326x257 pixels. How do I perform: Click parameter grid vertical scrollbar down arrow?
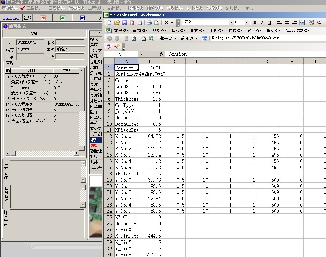click(x=82, y=148)
